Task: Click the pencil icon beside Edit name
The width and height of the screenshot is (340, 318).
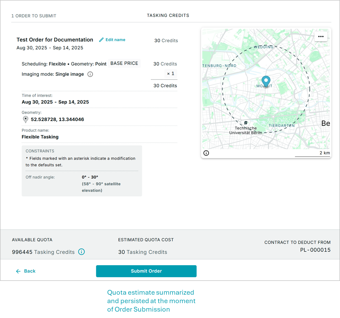Action: [101, 40]
